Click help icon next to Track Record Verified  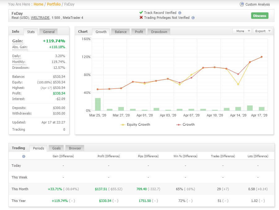(x=180, y=13)
